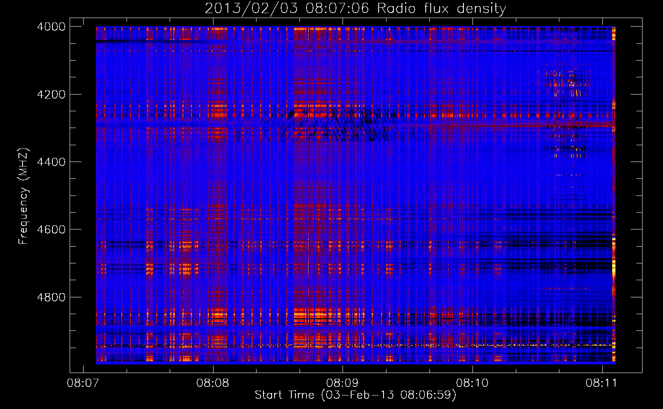Select the "Frequency (MHZ)" axis label
663x409 pixels.
[23, 196]
